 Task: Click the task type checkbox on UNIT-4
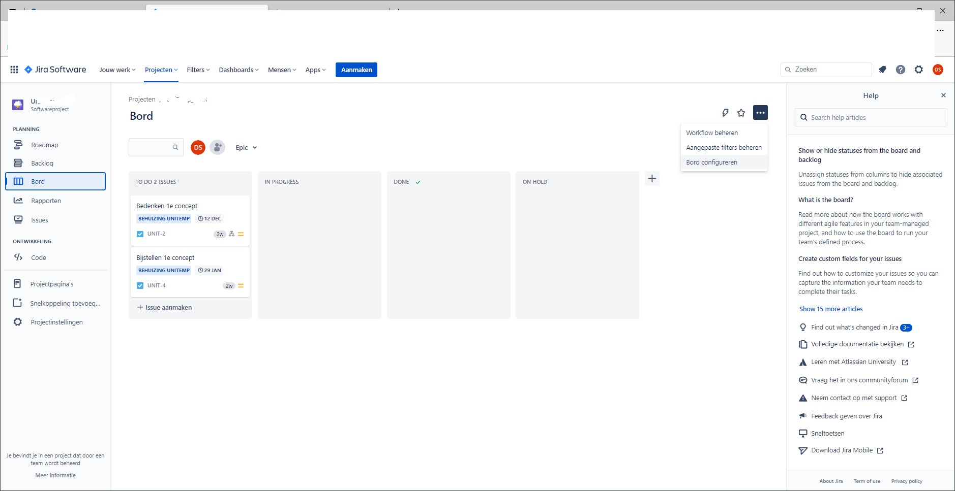click(x=139, y=285)
